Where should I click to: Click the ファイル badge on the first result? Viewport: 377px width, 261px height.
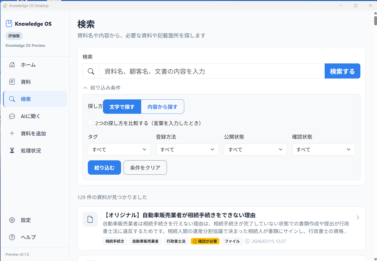pyautogui.click(x=232, y=241)
